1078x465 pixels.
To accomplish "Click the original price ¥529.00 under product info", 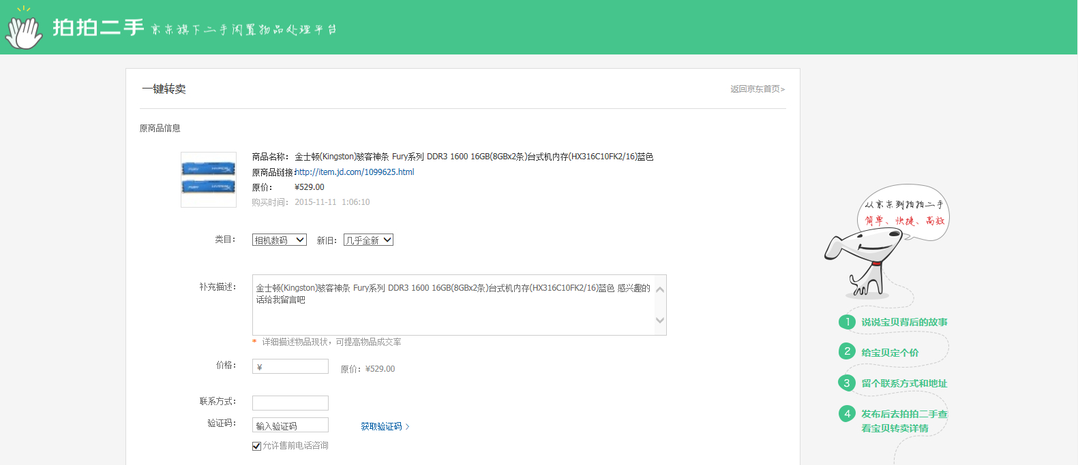I will coord(310,187).
